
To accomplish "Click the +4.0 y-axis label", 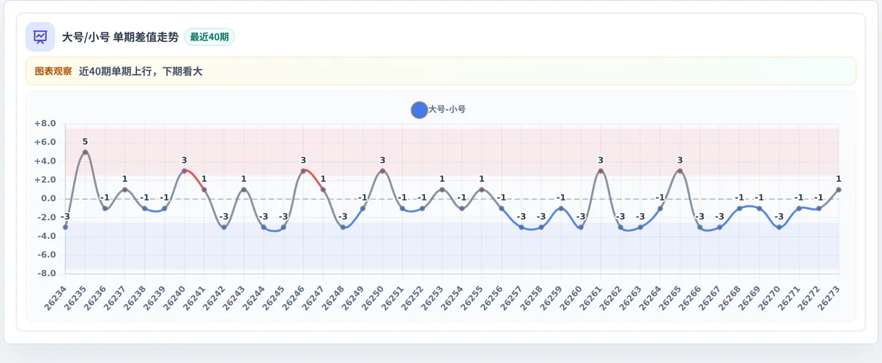I will [45, 161].
